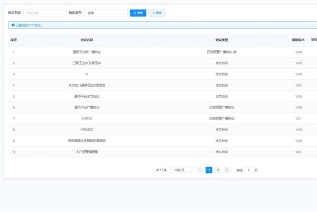317x212 pixels.
Task: Focus the 协议名称 search input field
Action: point(45,13)
